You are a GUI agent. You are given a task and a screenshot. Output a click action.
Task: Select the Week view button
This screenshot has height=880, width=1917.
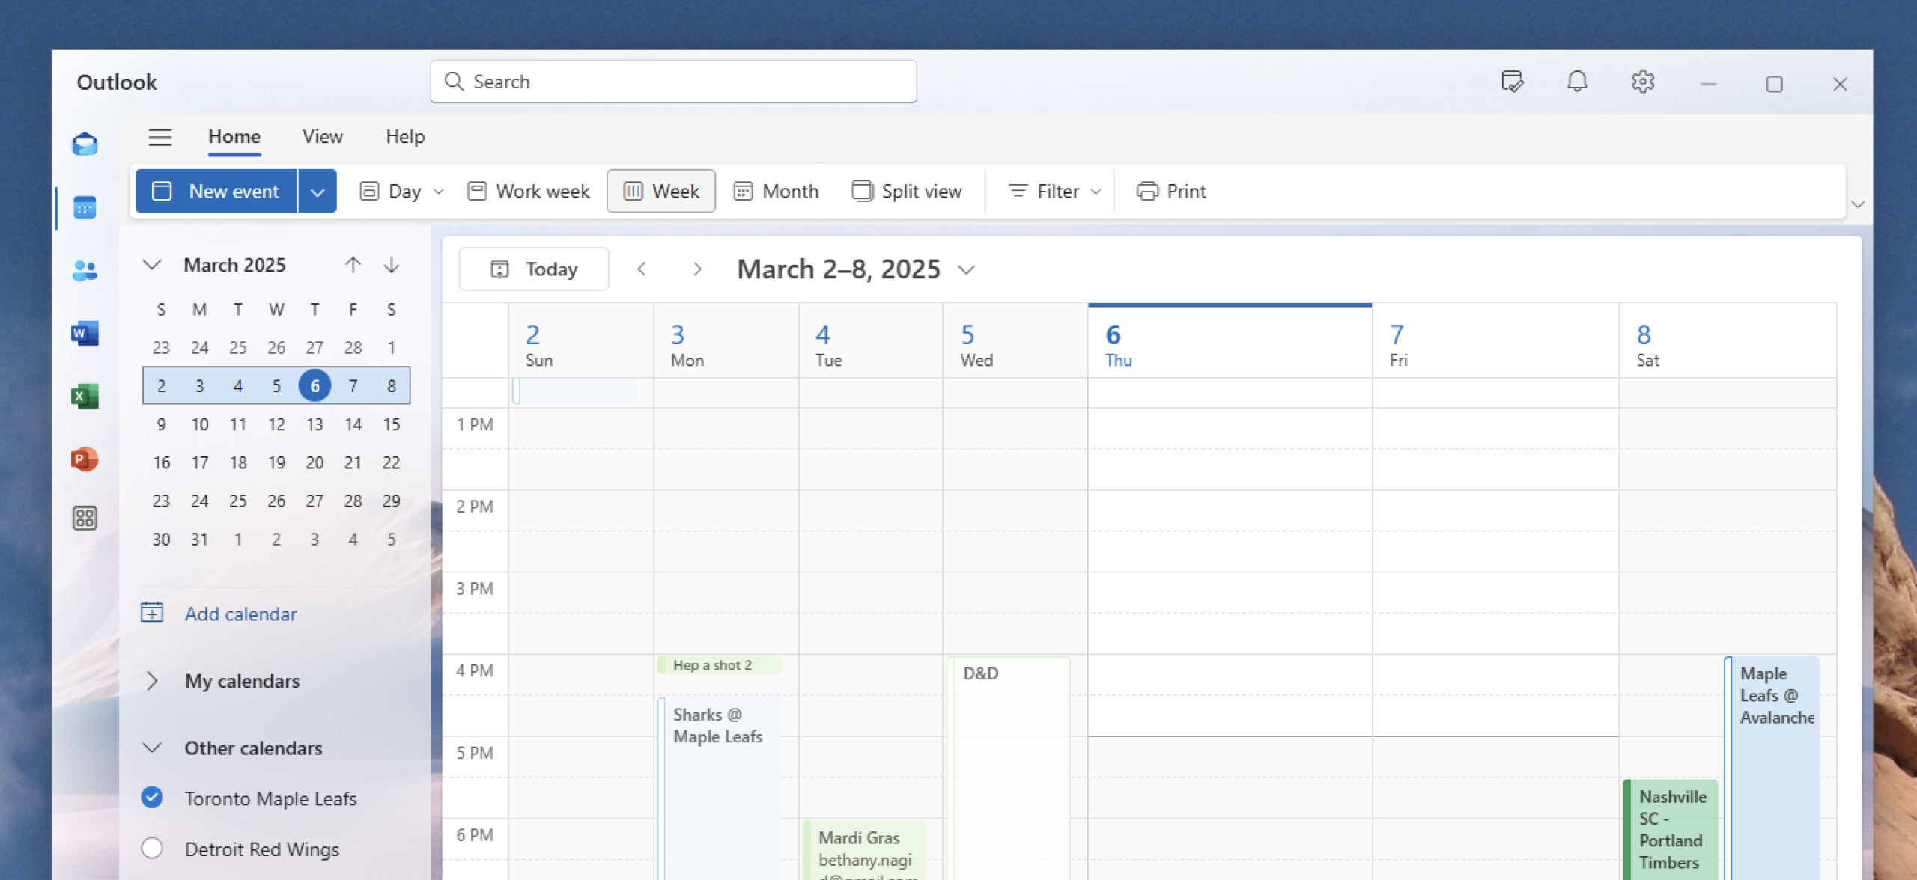coord(661,192)
